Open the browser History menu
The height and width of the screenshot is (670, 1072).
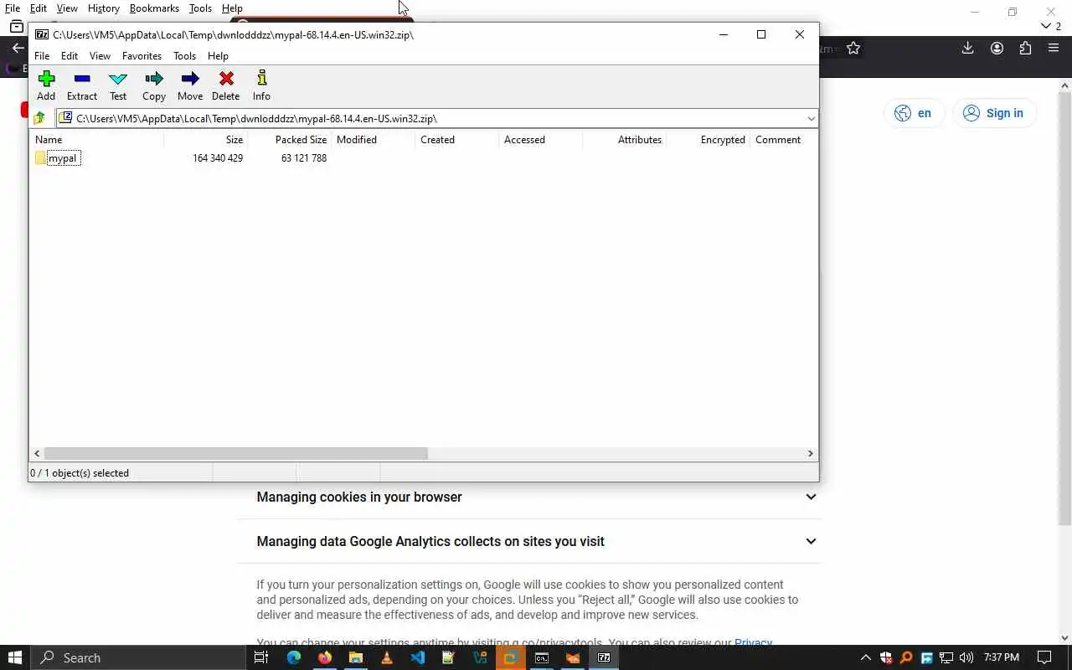point(103,8)
